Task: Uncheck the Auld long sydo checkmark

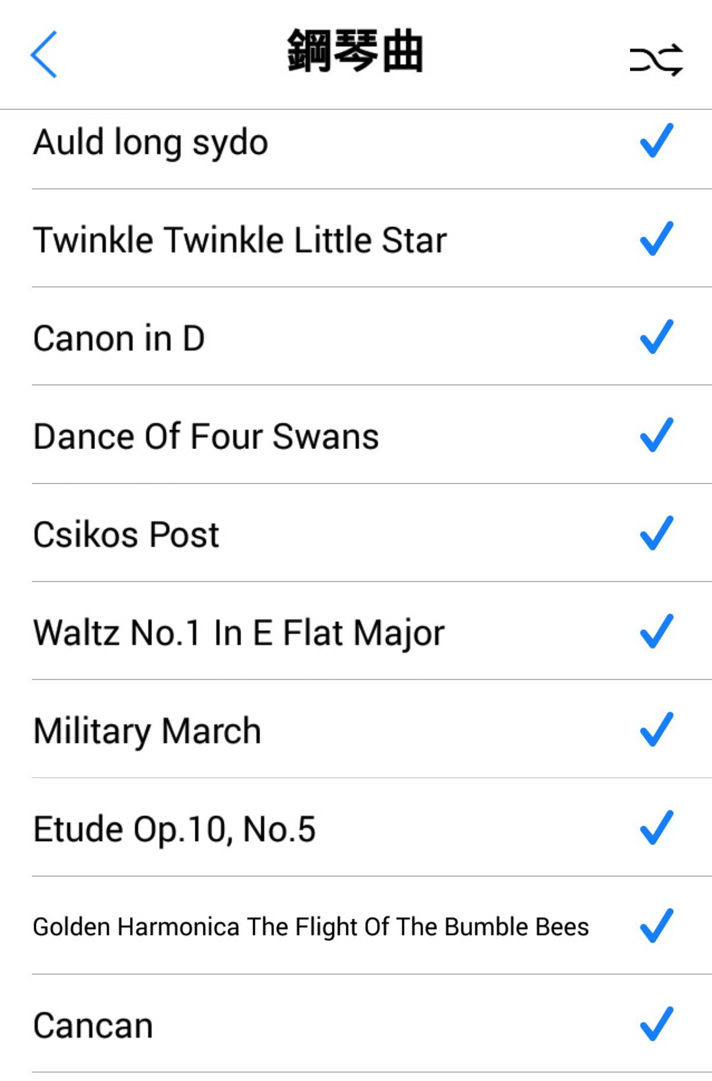Action: click(656, 141)
